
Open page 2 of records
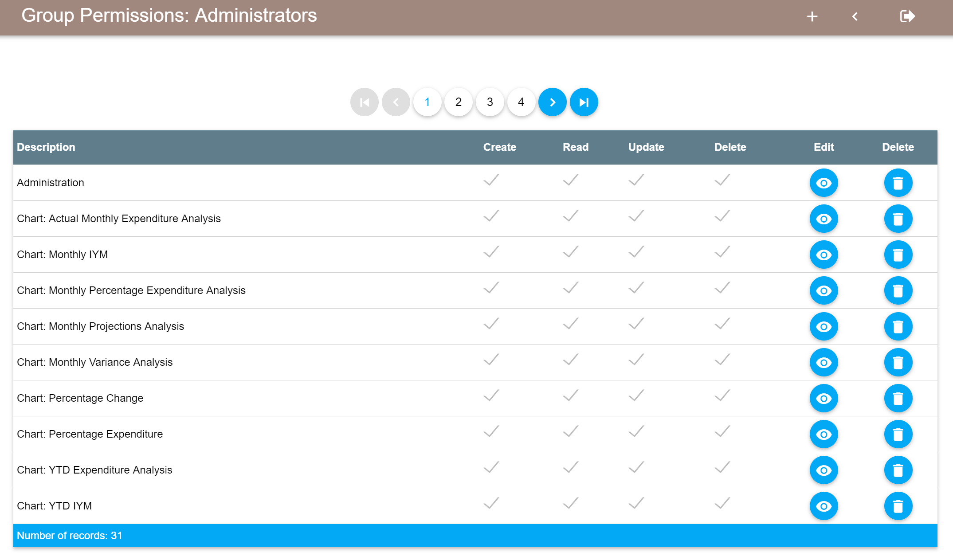[x=459, y=102]
